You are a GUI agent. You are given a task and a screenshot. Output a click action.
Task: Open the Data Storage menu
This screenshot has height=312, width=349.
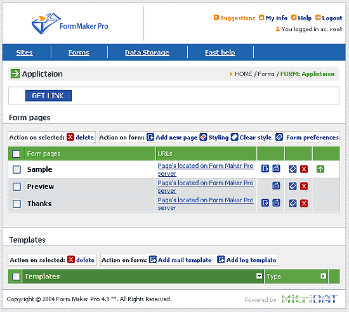pos(147,53)
